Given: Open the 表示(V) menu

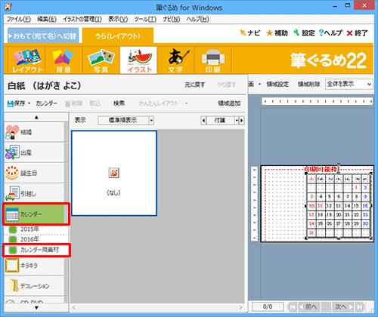Looking at the screenshot, I should click(x=118, y=19).
